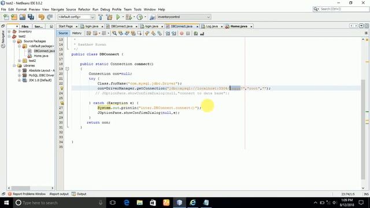The image size is (370, 208).
Task: Open Windows Start menu
Action: pyautogui.click(x=6, y=203)
